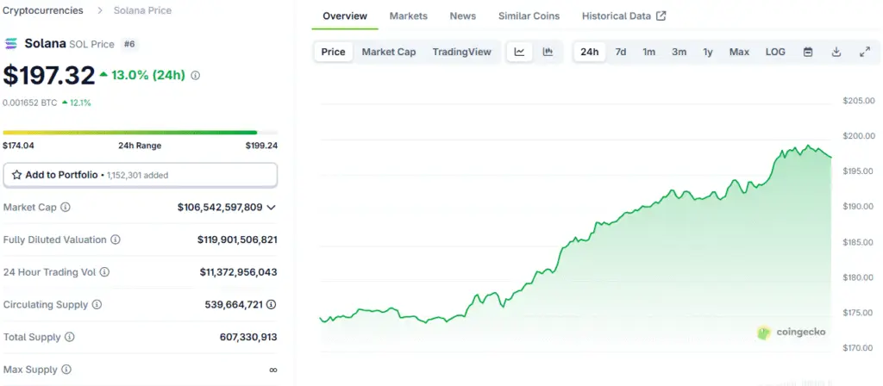Click the Add to Portfolio button
The height and width of the screenshot is (386, 883).
141,175
